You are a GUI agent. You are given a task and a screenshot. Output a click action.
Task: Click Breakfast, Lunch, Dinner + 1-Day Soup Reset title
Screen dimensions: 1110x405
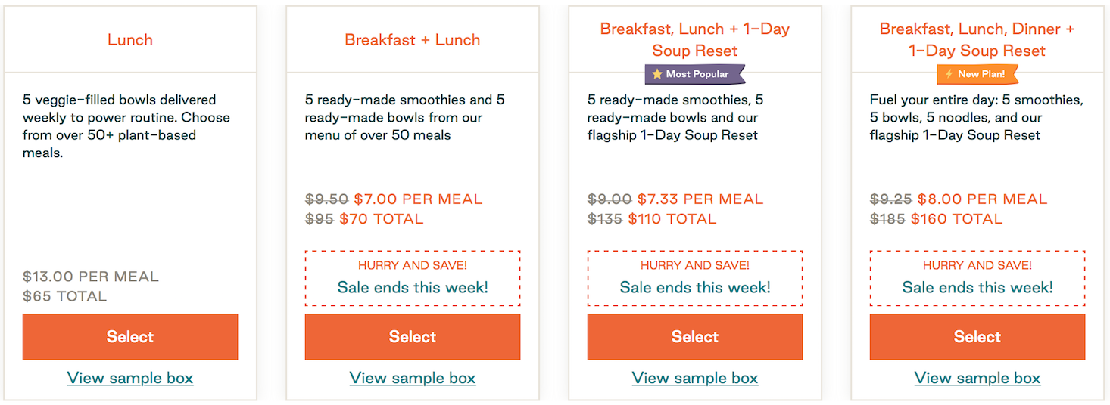[977, 40]
